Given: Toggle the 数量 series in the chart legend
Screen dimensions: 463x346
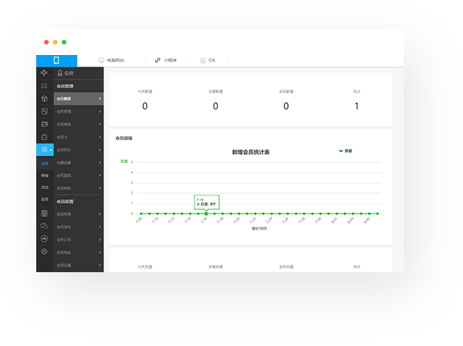Looking at the screenshot, I should click(x=345, y=151).
